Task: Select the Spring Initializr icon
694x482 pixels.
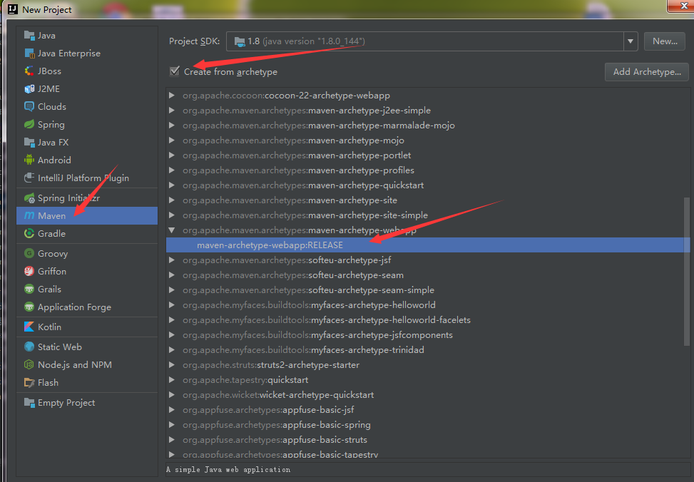Action: [29, 198]
